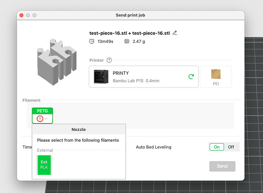
Task: Close the Send print job window
Action: (x=22, y=15)
